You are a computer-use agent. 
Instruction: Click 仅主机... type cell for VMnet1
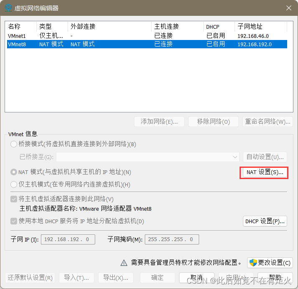pos(51,36)
